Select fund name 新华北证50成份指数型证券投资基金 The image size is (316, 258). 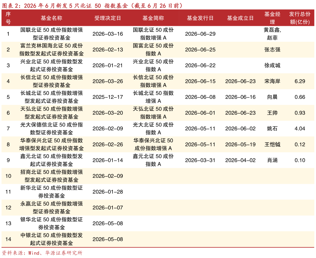51,192
